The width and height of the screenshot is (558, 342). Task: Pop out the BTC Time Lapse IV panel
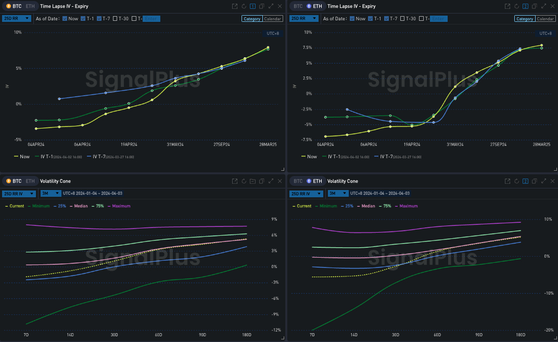pos(235,6)
